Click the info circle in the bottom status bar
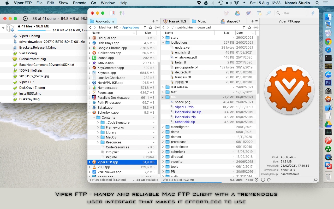Image resolution: width=334 pixels, height=209 pixels. click(263, 180)
